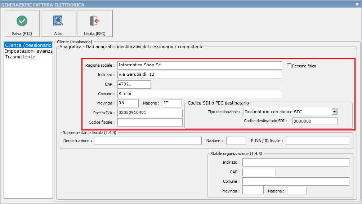Focus the empty Codice fiscale field
This screenshot has height=204, width=362.
[150, 122]
